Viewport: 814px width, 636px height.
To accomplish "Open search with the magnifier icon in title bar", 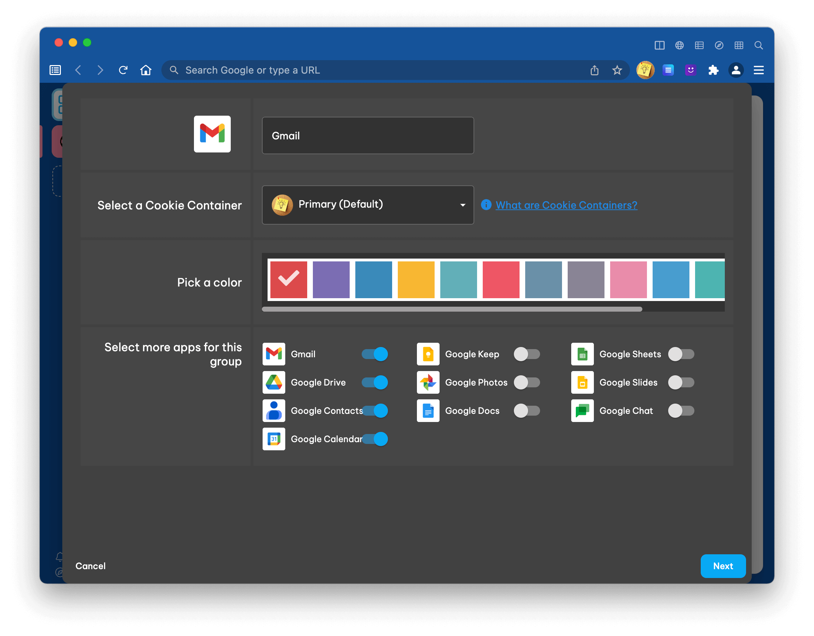I will pos(758,45).
